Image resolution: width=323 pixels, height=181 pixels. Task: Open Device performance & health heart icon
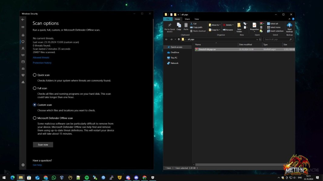23,75
